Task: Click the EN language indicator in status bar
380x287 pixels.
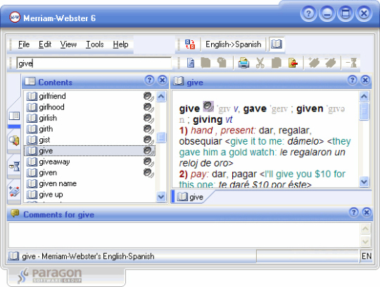Action: [x=366, y=256]
